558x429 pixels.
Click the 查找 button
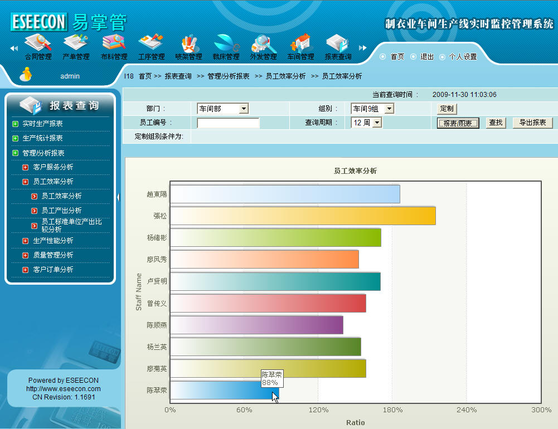click(x=496, y=123)
